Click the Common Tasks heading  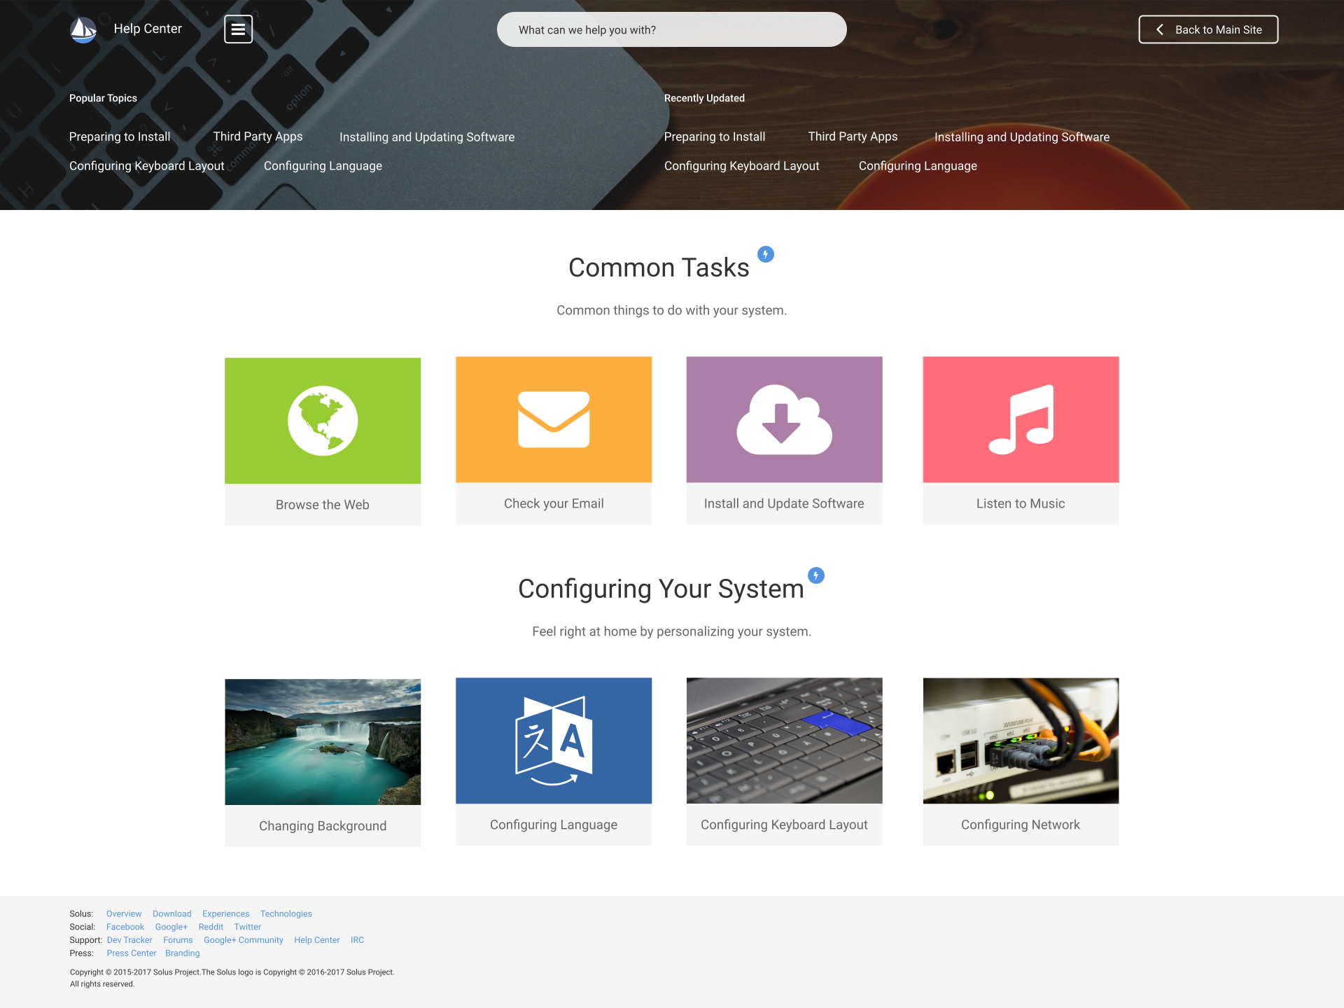659,267
